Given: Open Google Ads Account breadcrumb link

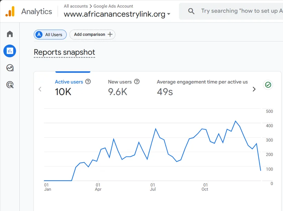Looking at the screenshot, I should click(x=113, y=6).
